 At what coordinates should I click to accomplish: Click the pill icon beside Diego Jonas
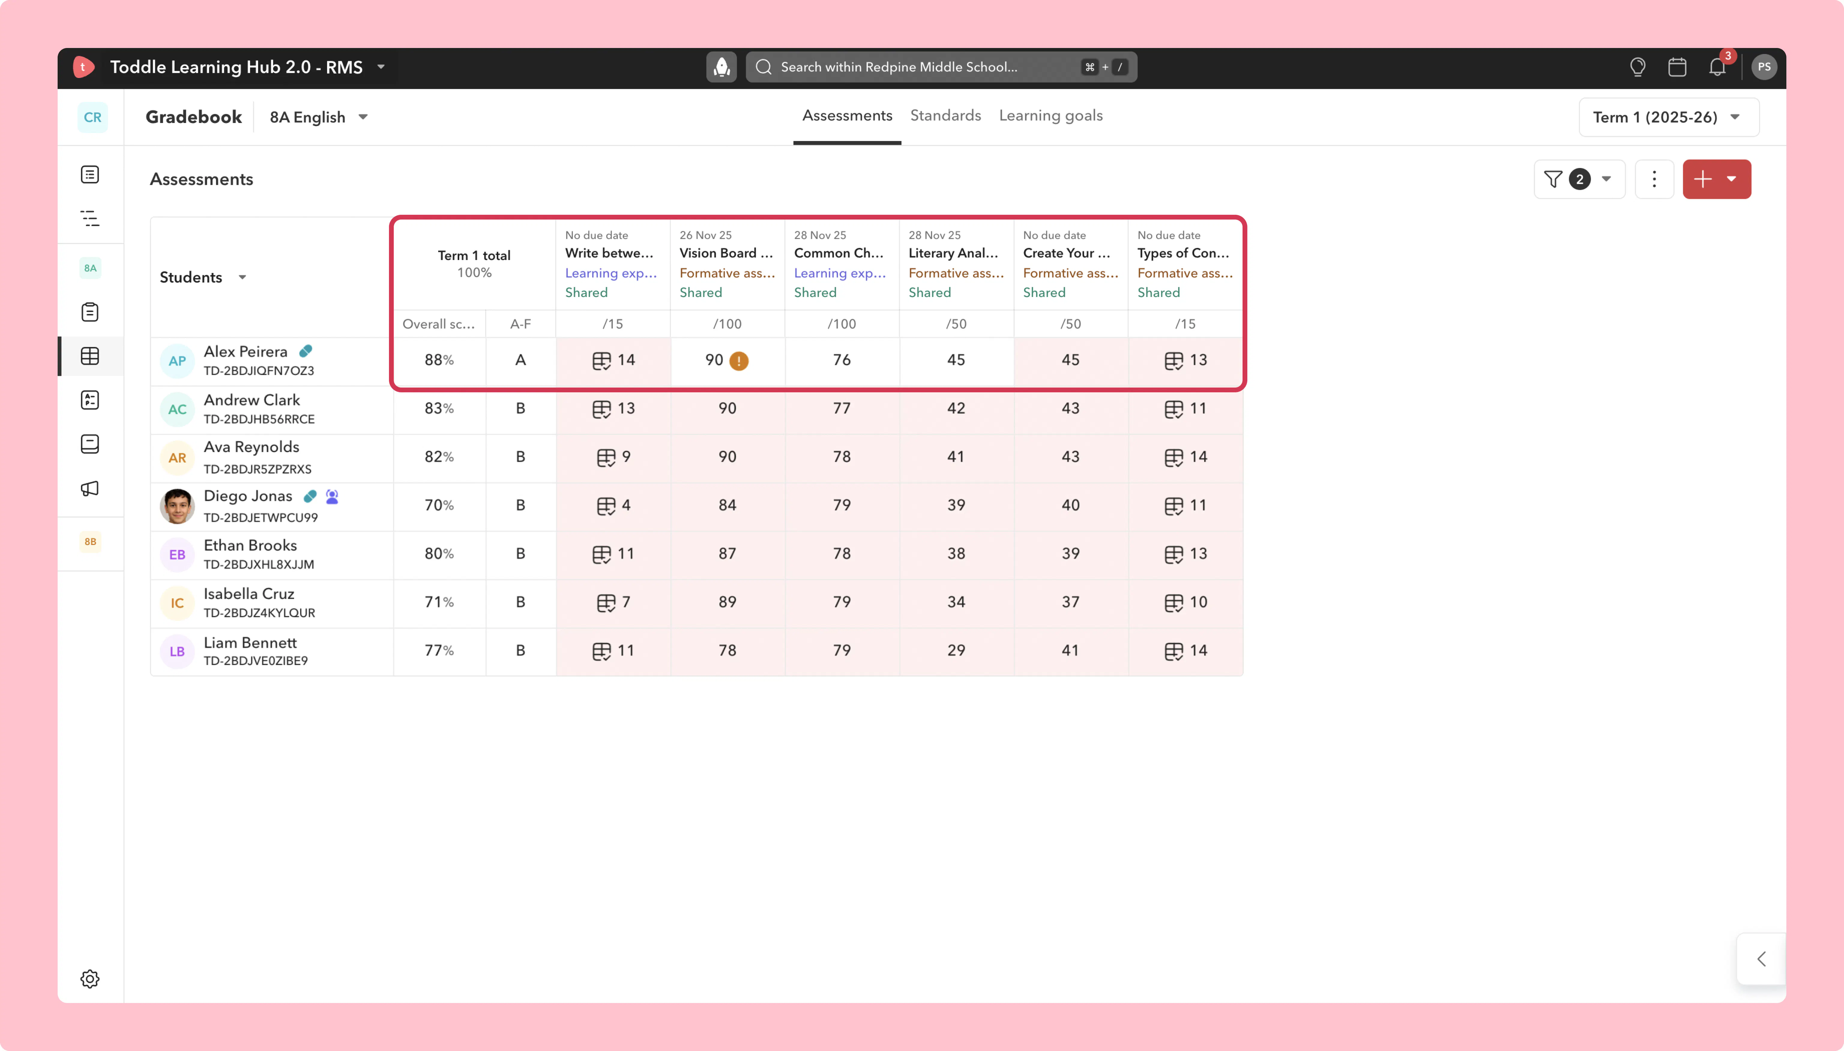pos(310,497)
